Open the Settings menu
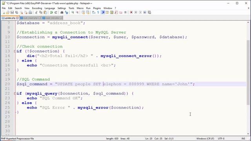 click(x=62, y=8)
